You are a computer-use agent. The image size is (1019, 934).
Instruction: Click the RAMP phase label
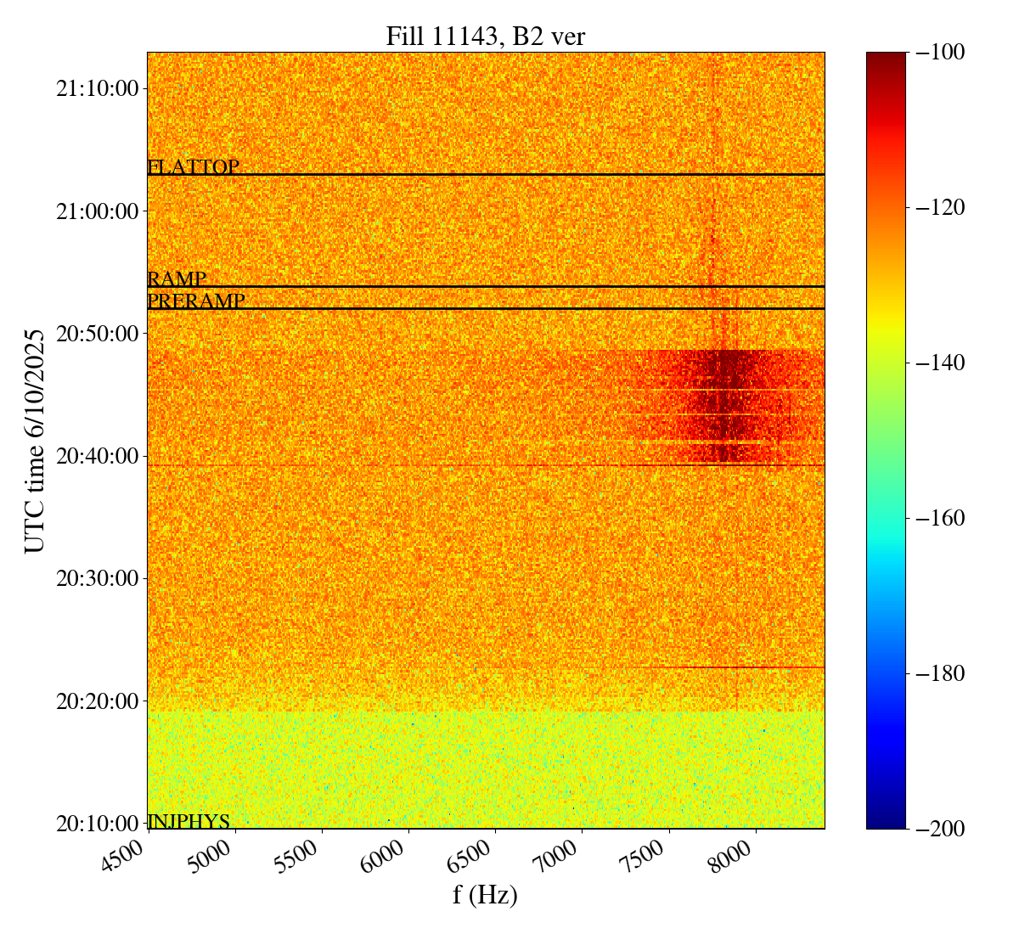[x=177, y=279]
